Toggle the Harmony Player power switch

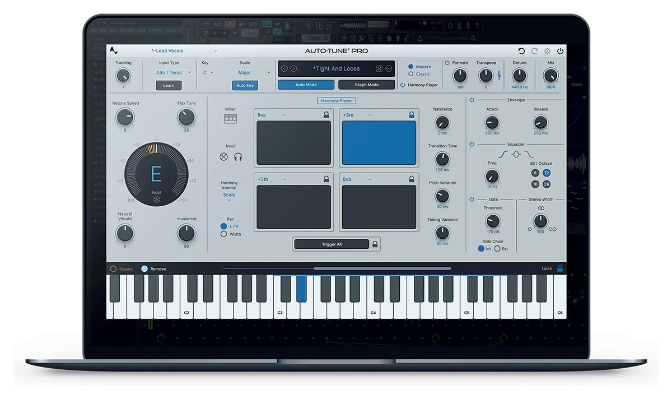click(403, 85)
